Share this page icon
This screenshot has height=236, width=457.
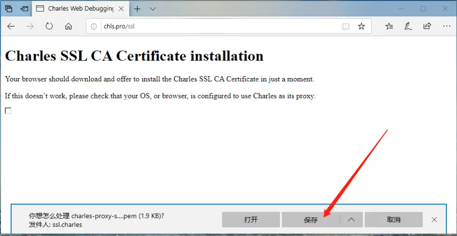pyautogui.click(x=427, y=27)
